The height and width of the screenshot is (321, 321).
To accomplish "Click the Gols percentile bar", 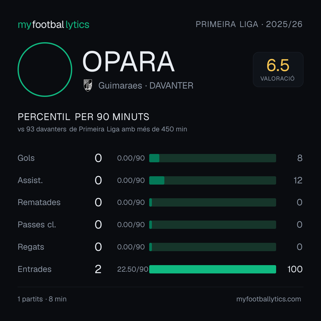I will coord(213,158).
